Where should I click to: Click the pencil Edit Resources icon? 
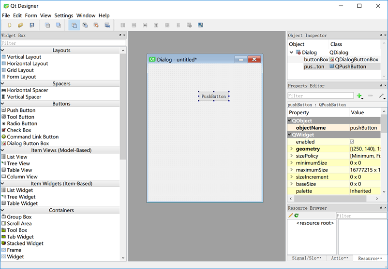(x=290, y=215)
